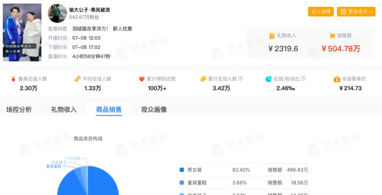Click the gift income value ¥2319.6

[x=283, y=49]
